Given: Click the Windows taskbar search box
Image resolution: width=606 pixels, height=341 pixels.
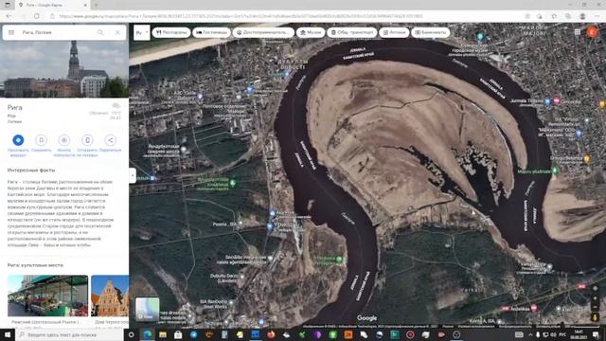Looking at the screenshot, I should click(69, 334).
